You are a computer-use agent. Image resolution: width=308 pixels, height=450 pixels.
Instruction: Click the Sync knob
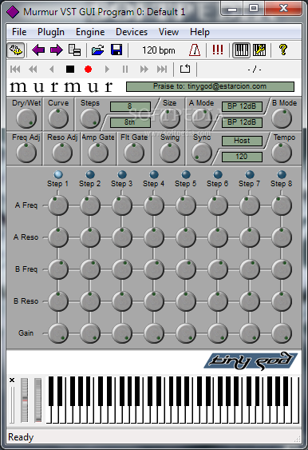pyautogui.click(x=202, y=153)
